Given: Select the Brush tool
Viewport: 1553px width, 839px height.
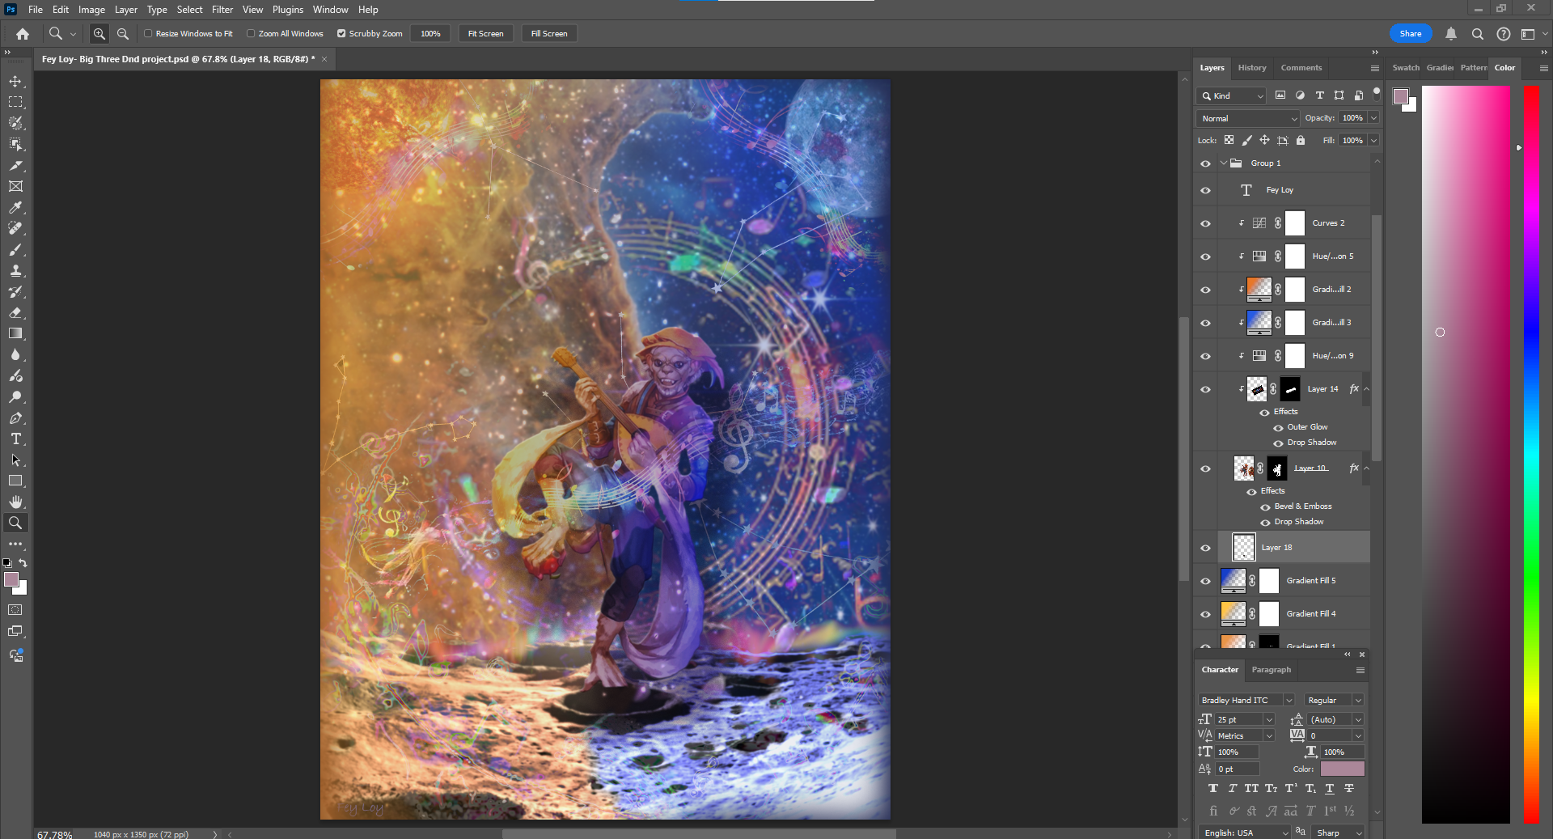Looking at the screenshot, I should (15, 250).
